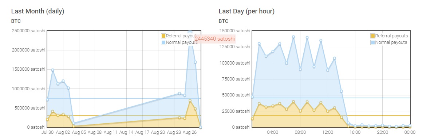Click the Last Month (daily) heading
This screenshot has height=140, width=426.
click(38, 11)
